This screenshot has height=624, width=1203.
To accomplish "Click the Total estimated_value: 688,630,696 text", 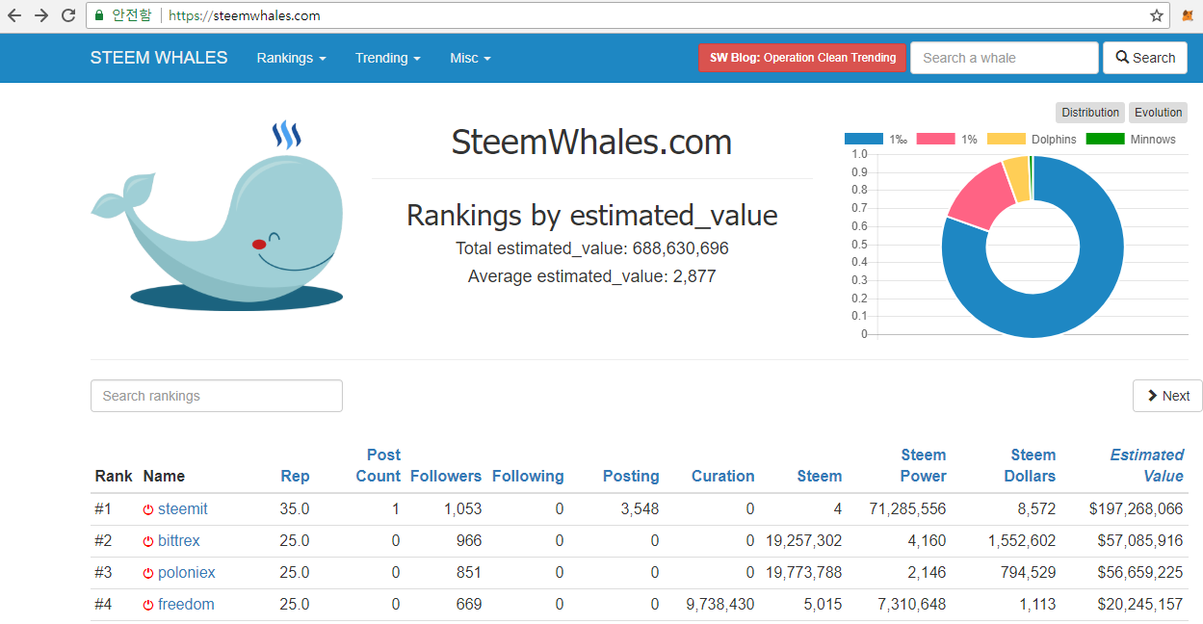I will pos(592,248).
